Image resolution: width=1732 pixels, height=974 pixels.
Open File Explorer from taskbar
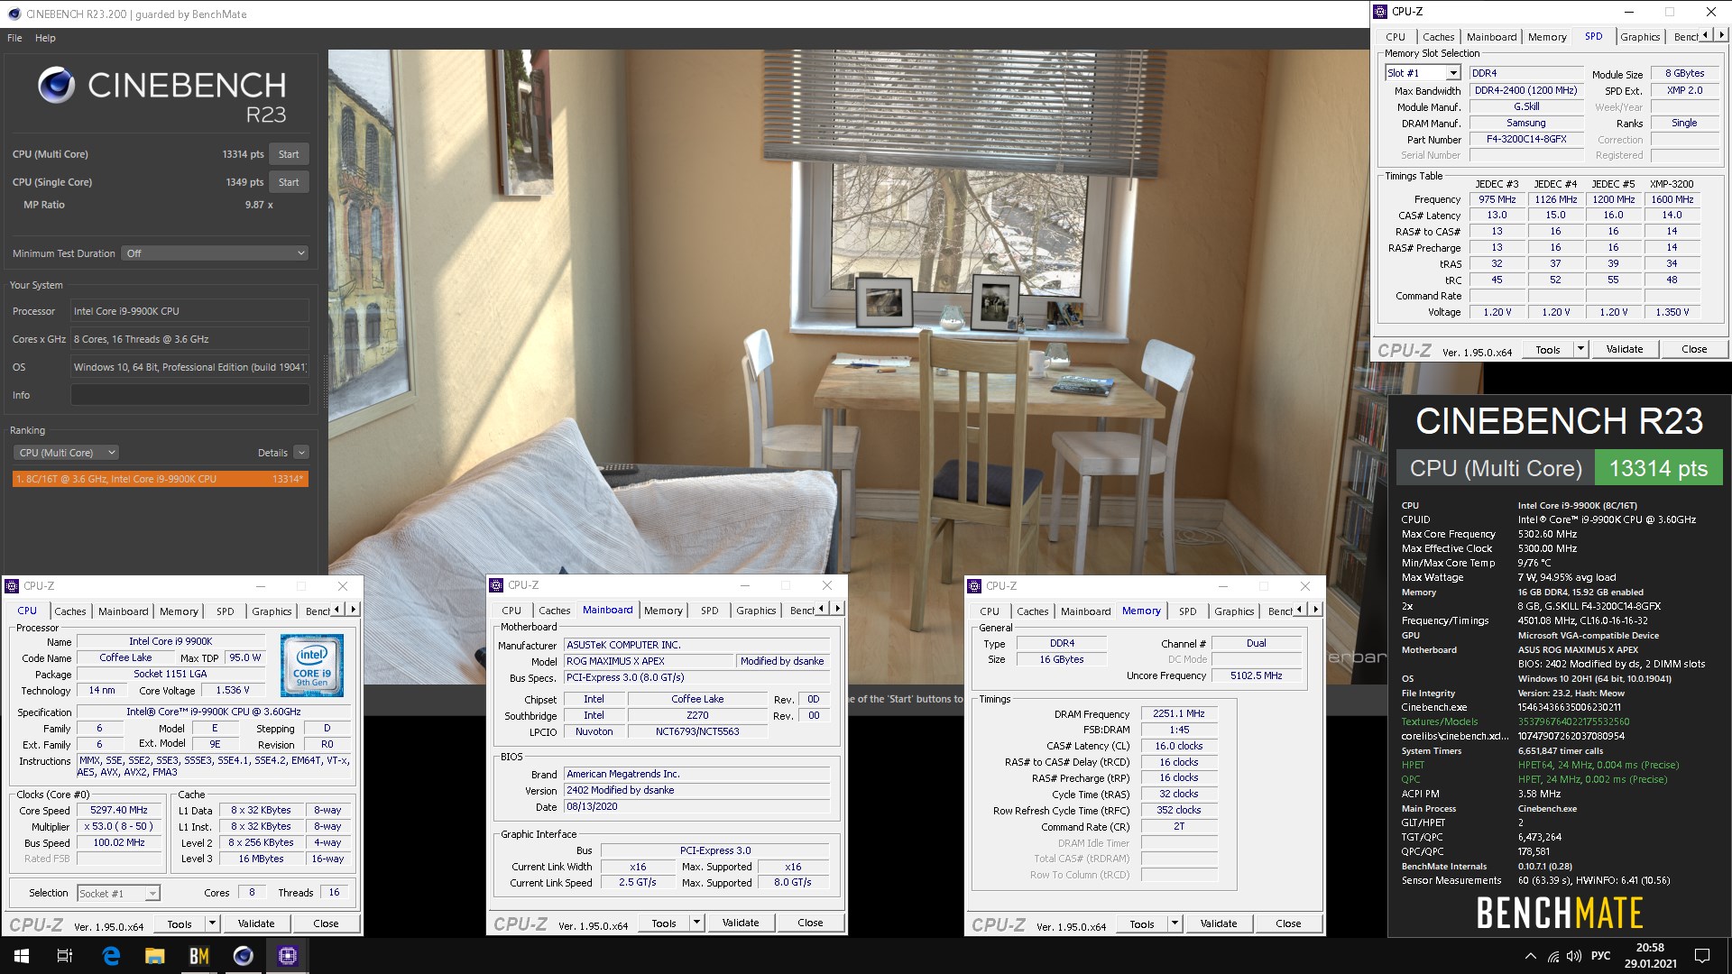click(155, 956)
